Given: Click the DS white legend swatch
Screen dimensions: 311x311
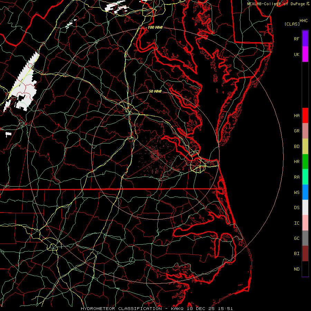Looking at the screenshot, I should coord(305,207).
